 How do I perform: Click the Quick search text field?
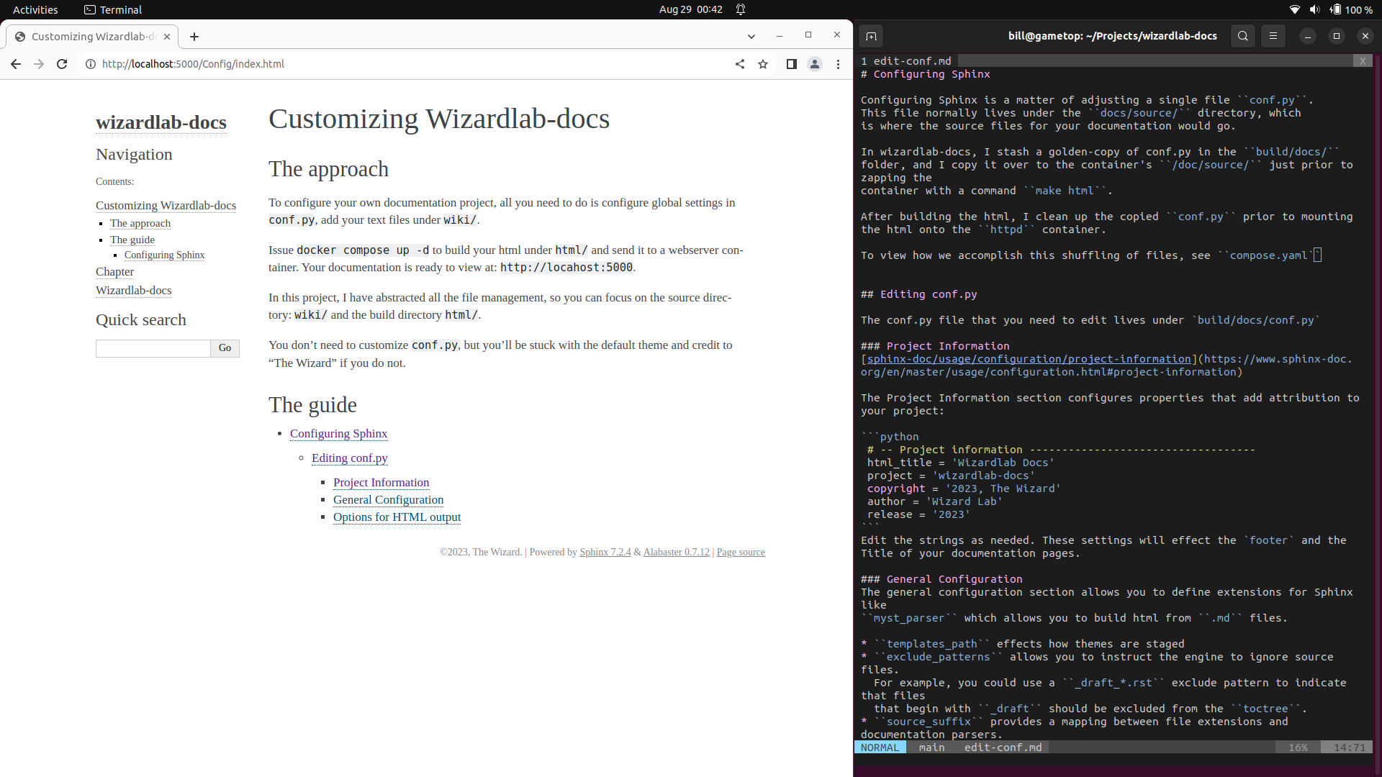[153, 349]
